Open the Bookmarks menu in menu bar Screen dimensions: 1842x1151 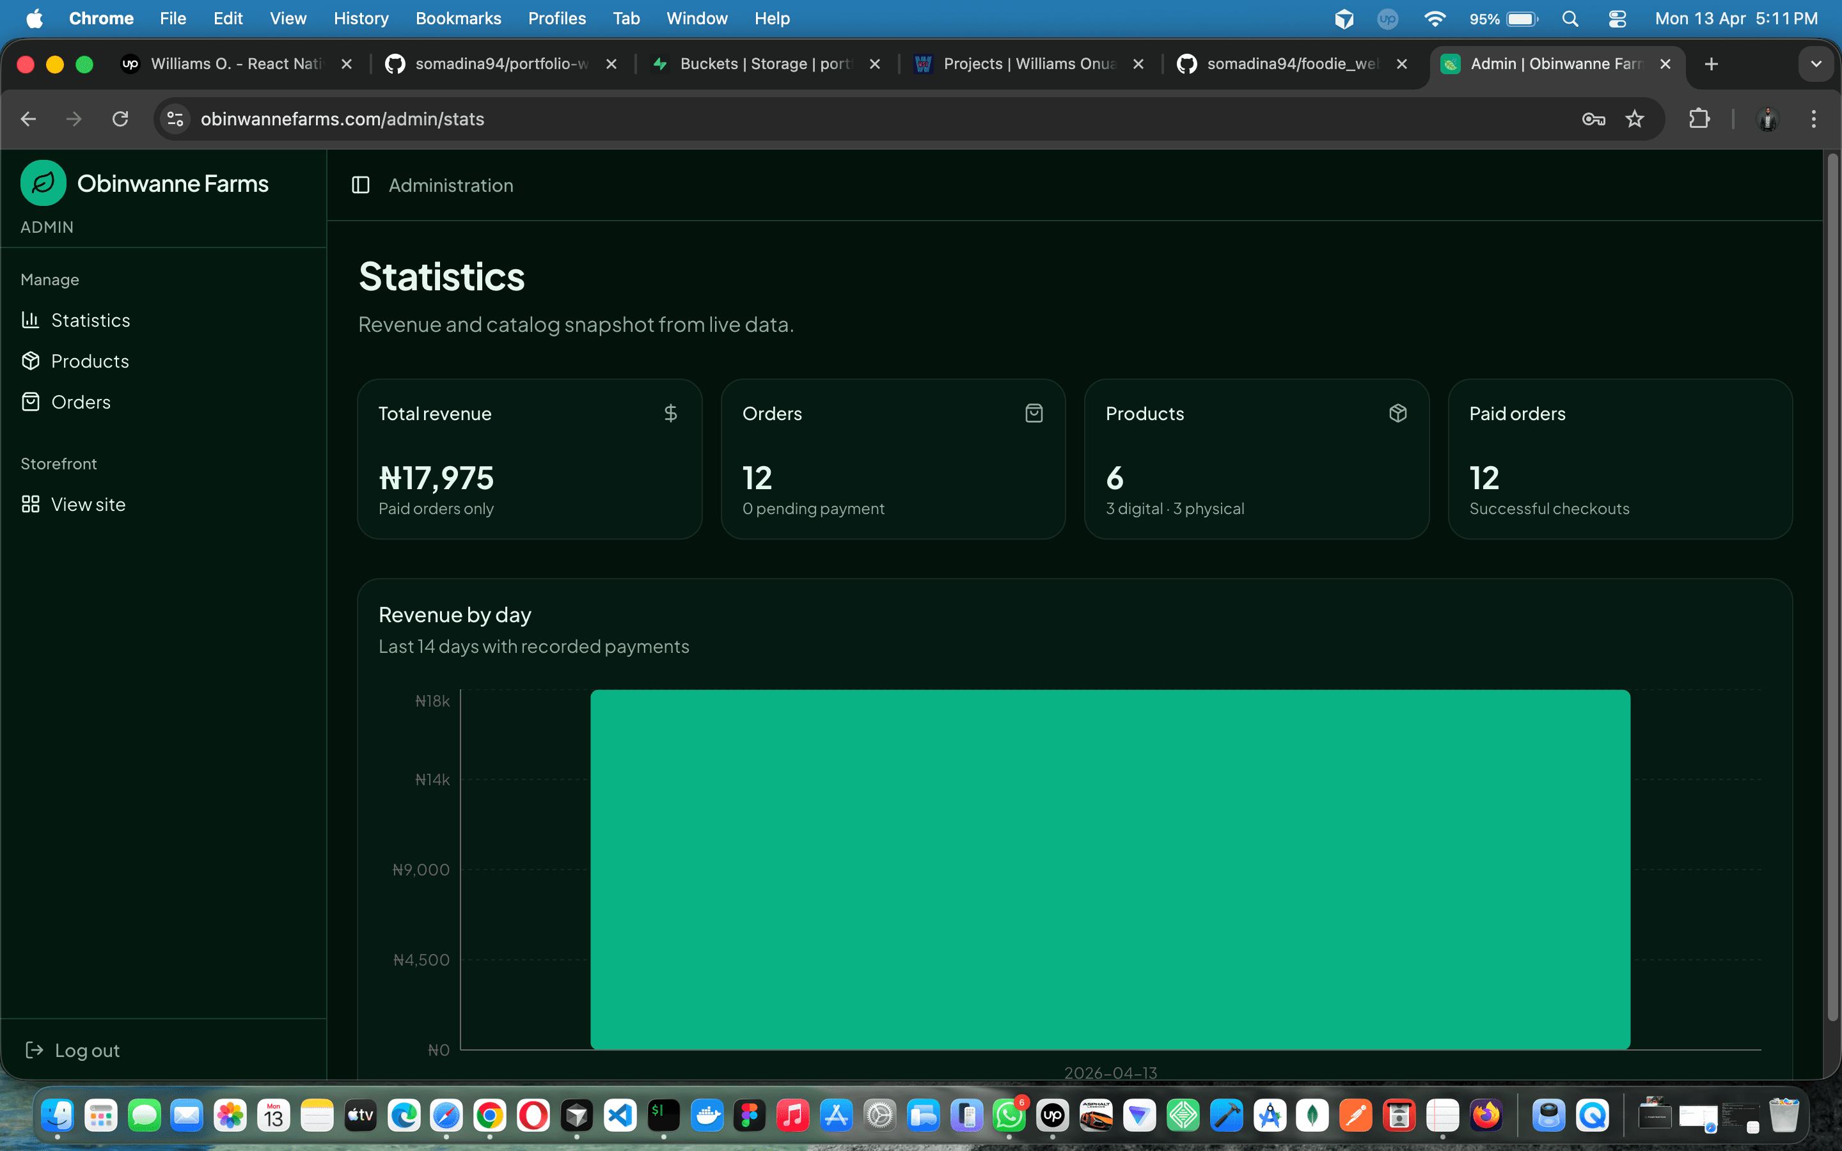pyautogui.click(x=457, y=19)
